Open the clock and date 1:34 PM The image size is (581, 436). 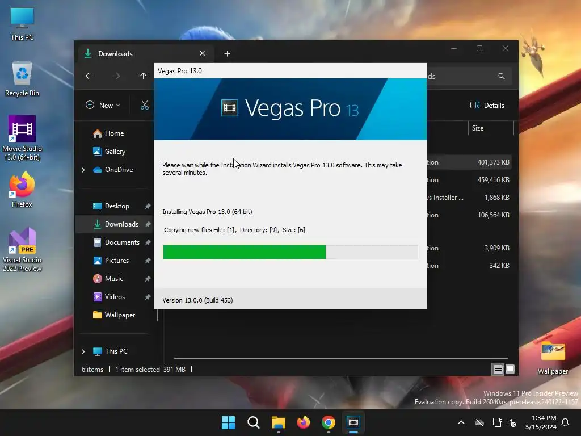pos(541,422)
